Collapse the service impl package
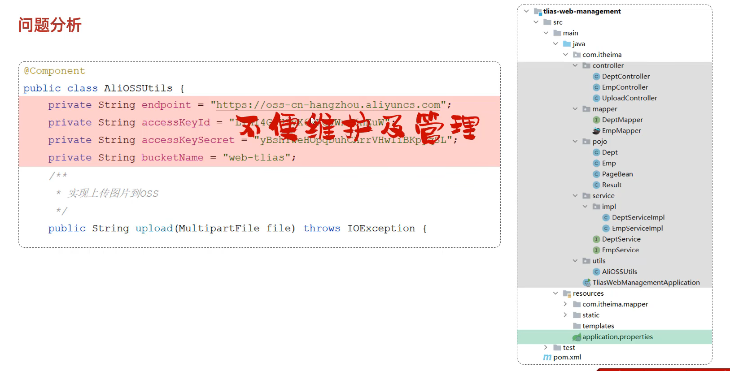Image resolution: width=730 pixels, height=371 pixels. click(x=585, y=207)
